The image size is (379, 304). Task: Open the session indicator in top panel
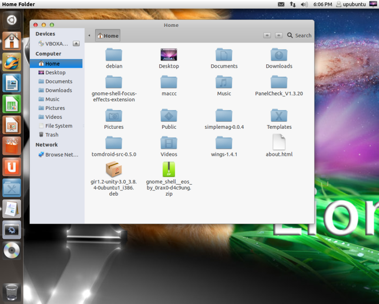373,4
